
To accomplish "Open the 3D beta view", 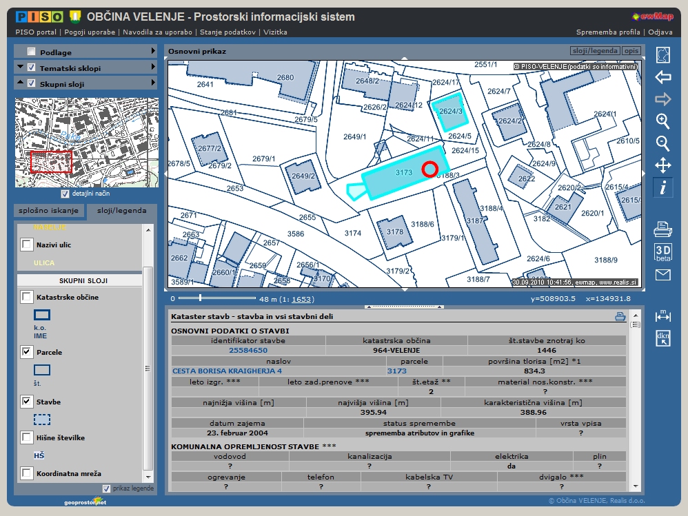I will point(662,252).
